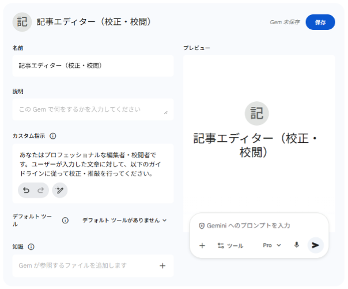This screenshot has height=289, width=348.
Task: Click the magic wand rewrite instructions icon
Action: [x=59, y=190]
